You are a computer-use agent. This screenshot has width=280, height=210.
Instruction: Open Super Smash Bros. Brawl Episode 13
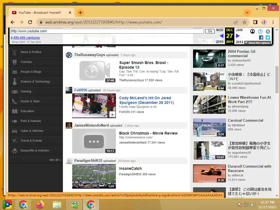coord(144,65)
